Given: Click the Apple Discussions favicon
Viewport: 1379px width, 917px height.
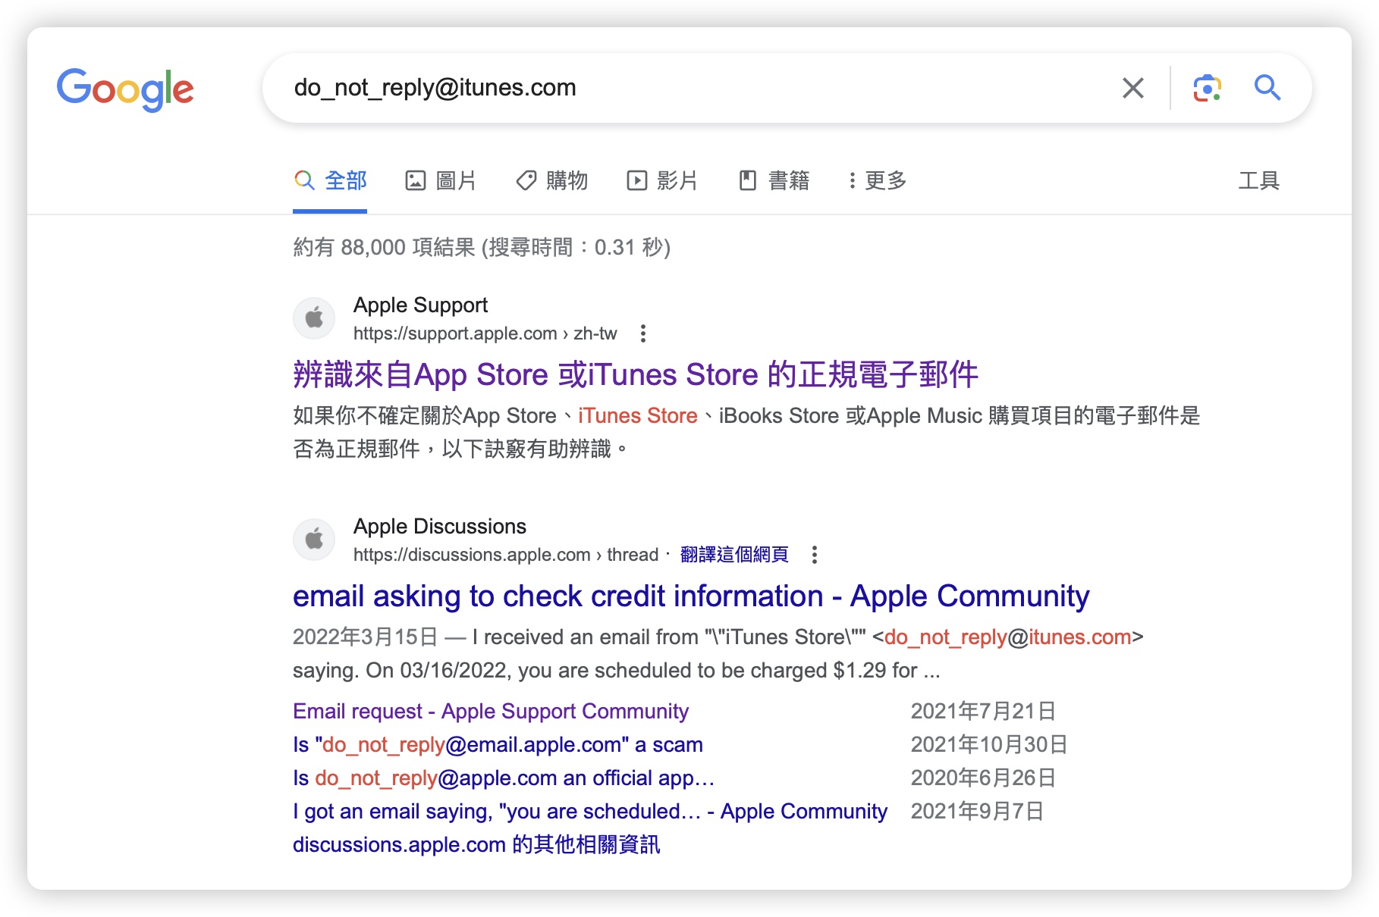Looking at the screenshot, I should (314, 539).
